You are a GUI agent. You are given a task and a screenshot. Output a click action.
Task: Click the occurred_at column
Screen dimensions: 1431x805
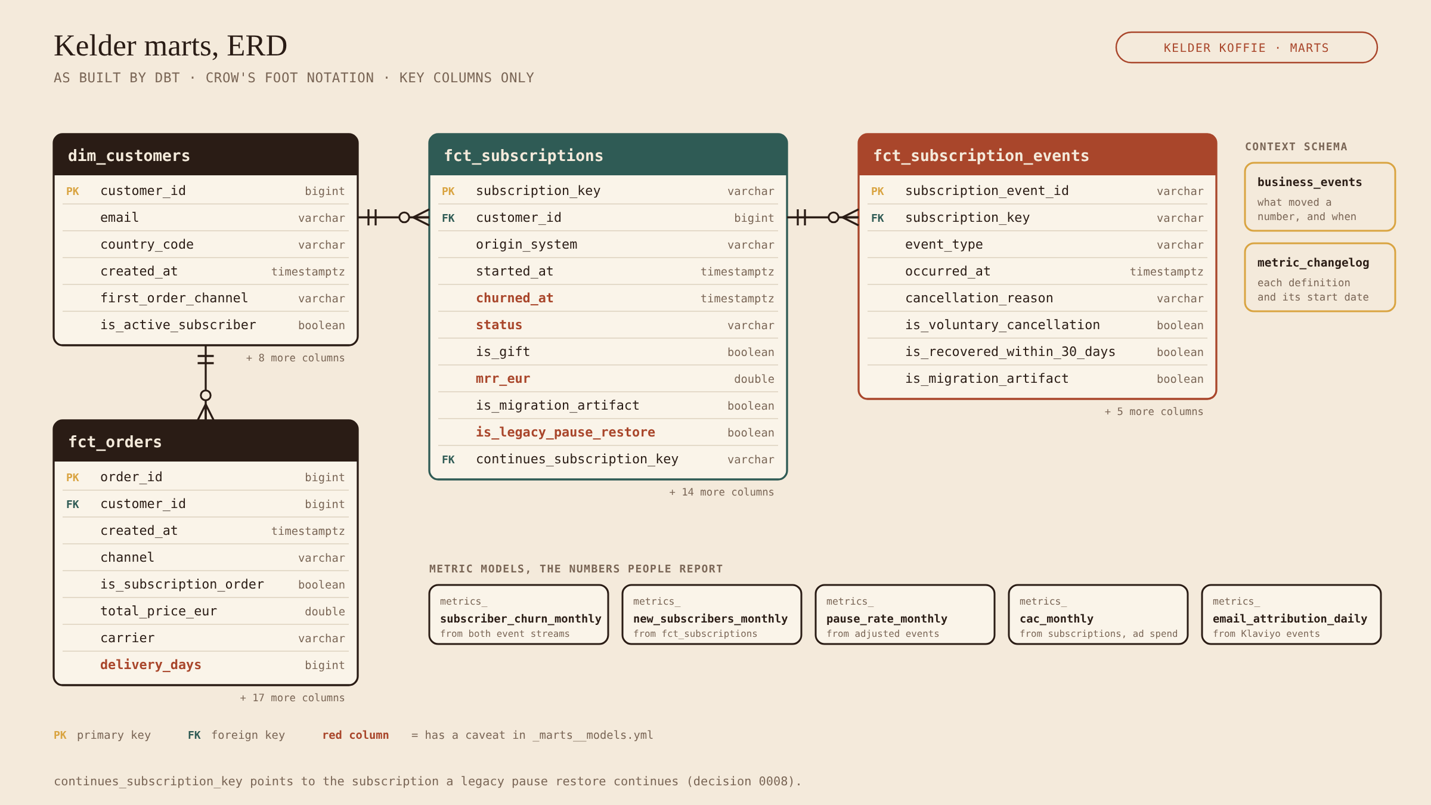(1037, 271)
